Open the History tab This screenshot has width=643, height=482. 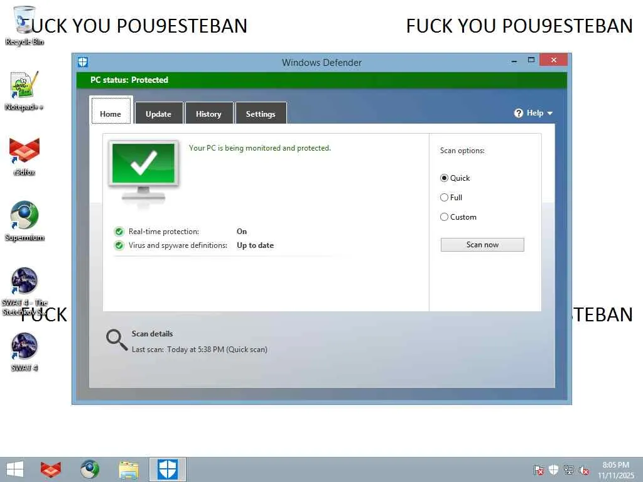[209, 113]
